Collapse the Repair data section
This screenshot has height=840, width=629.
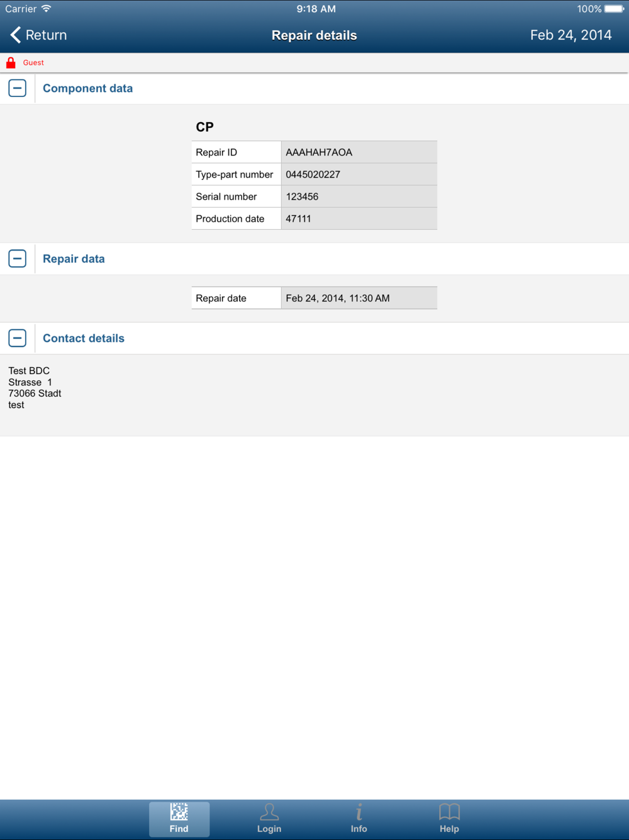[x=18, y=259]
